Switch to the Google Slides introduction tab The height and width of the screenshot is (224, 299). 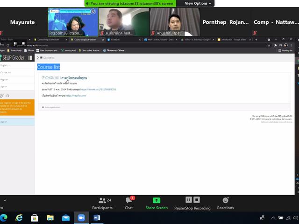234,40
